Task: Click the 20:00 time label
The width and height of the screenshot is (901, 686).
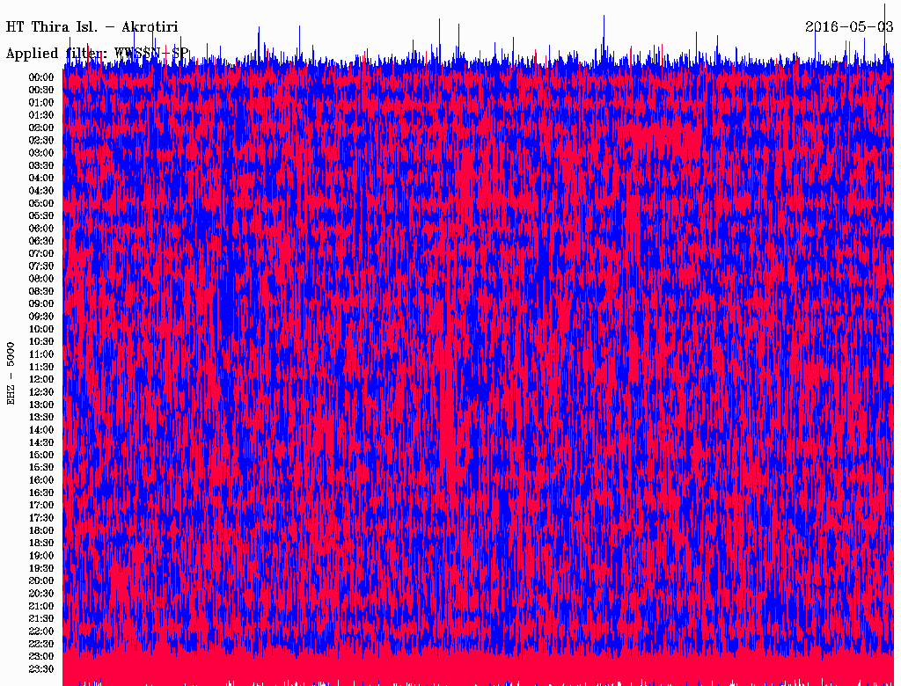Action: coord(41,580)
